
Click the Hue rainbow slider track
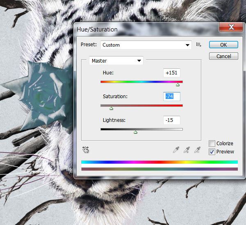[142, 82]
